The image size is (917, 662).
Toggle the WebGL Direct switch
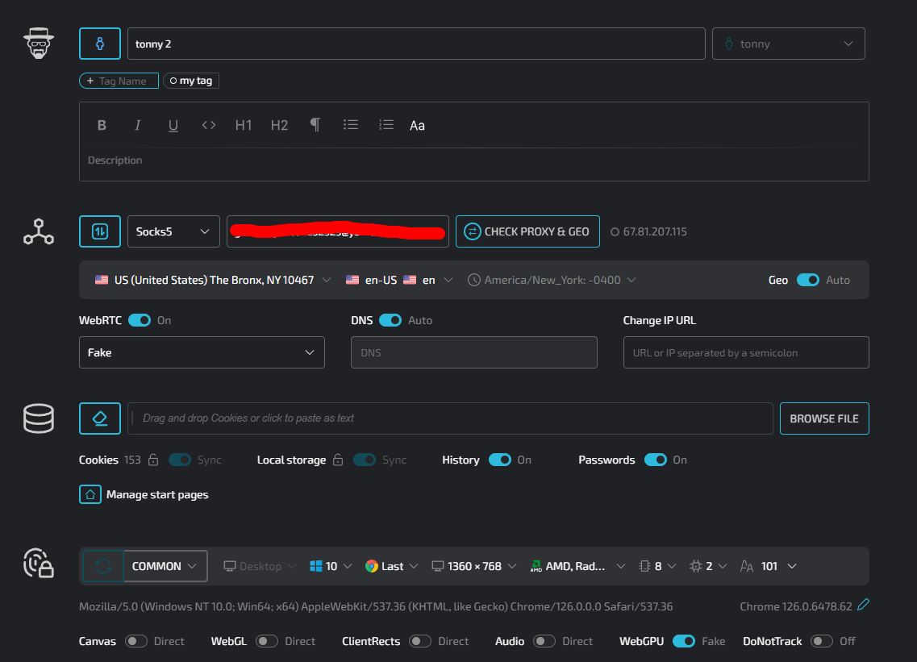click(267, 642)
